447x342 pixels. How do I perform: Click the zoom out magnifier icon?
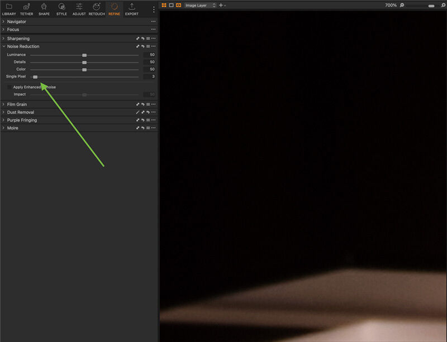402,5
